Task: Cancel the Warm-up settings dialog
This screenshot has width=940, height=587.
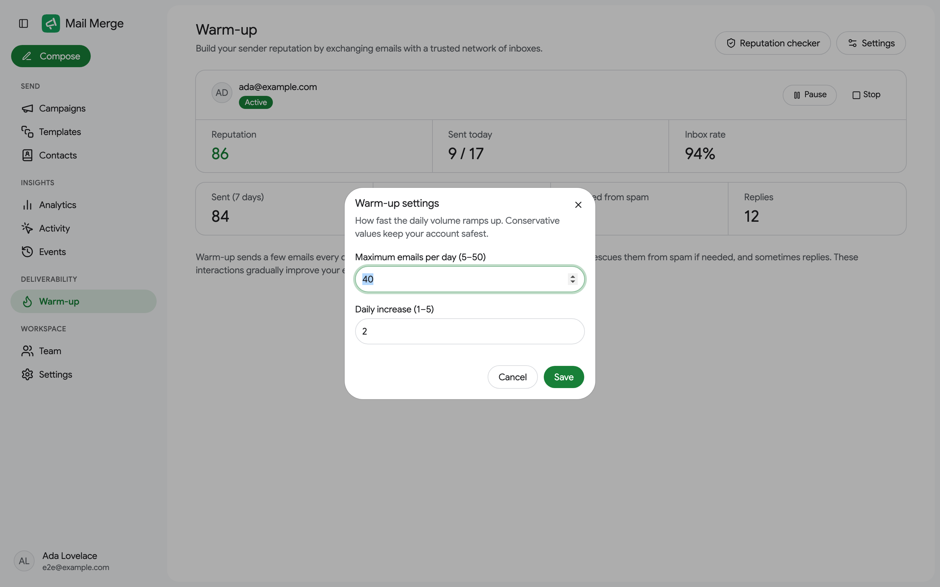Action: pos(512,377)
